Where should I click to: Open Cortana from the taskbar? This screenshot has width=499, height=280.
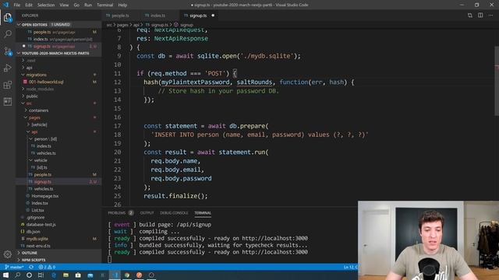pyautogui.click(x=29, y=275)
